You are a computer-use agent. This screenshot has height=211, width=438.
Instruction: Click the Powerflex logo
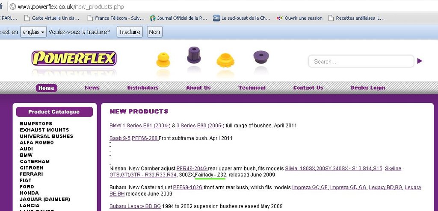click(74, 58)
